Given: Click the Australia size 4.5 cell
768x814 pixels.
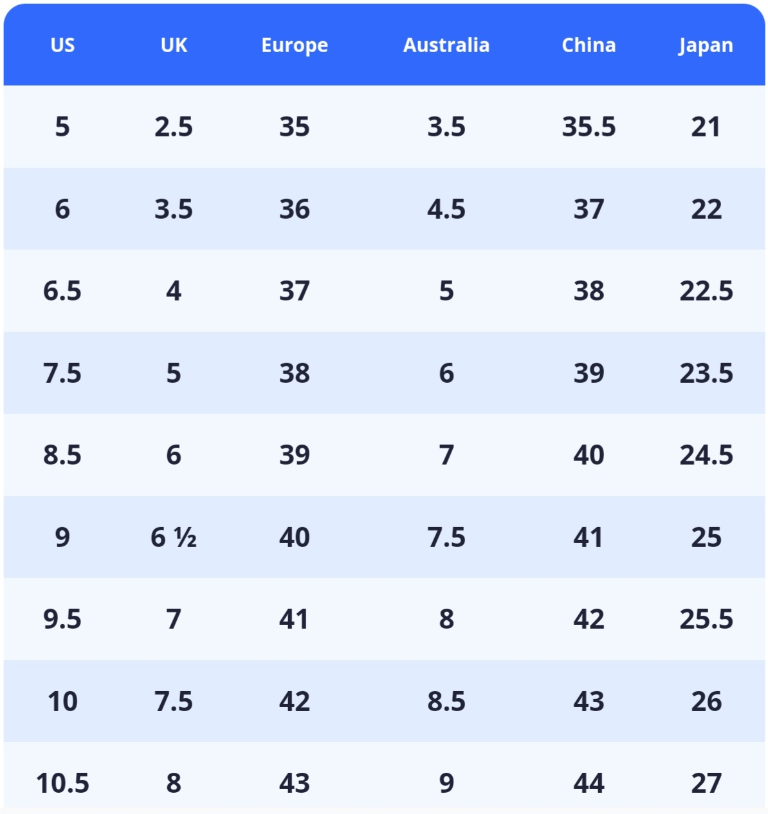Looking at the screenshot, I should [446, 209].
